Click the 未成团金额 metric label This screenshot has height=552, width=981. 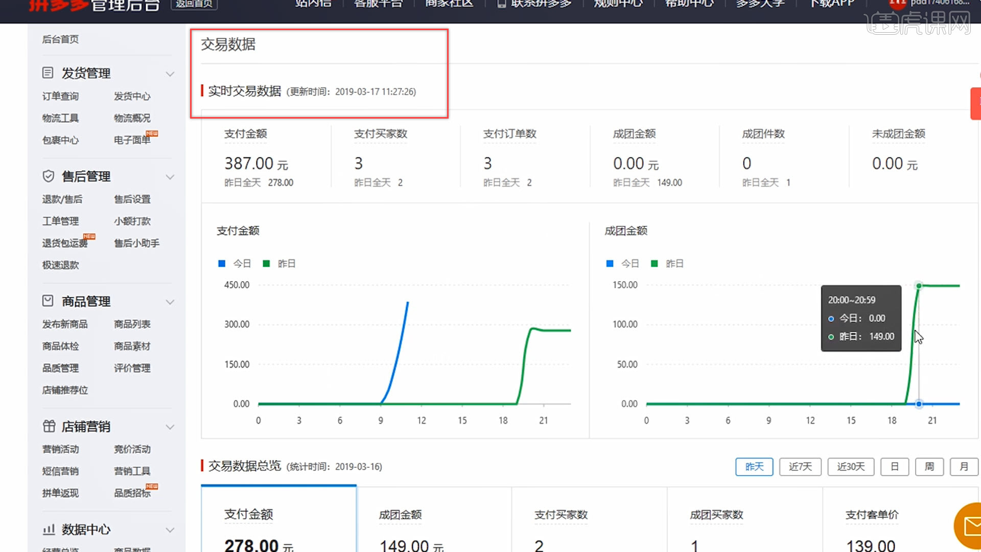(898, 134)
